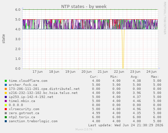The image size is (168, 133).
Task: Click the 1.0 y-axis label
Action: point(18,59)
